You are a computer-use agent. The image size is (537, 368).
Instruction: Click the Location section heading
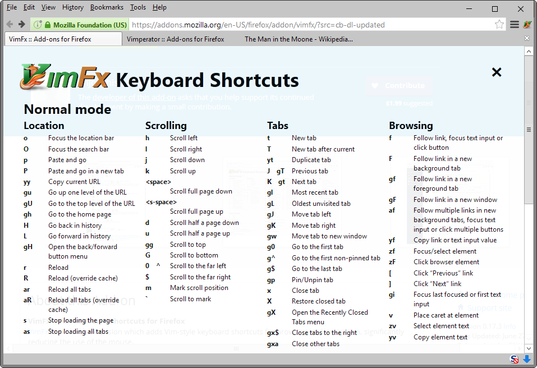44,126
